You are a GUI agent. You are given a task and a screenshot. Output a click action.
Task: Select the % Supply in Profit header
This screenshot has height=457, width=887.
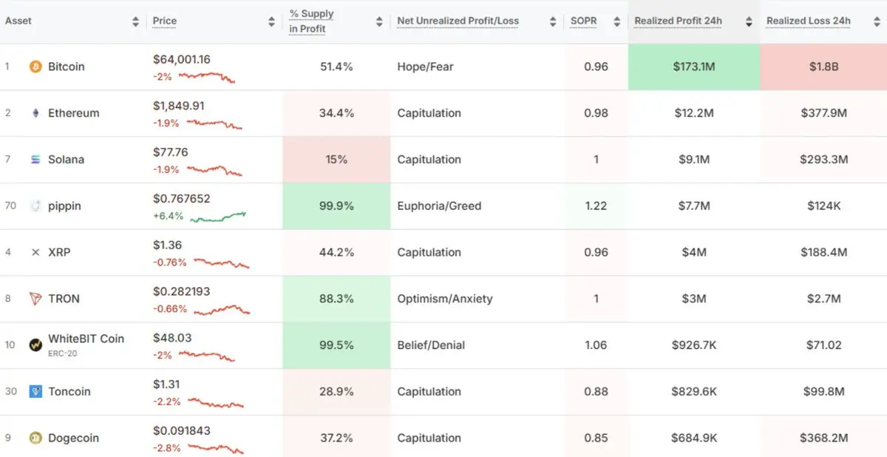click(311, 21)
